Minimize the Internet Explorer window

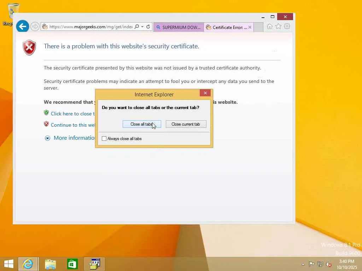coord(263,17)
